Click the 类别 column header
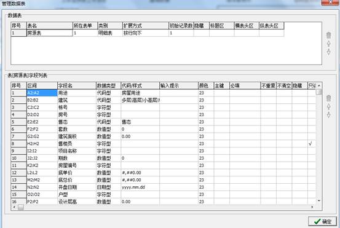 [x=109, y=26]
